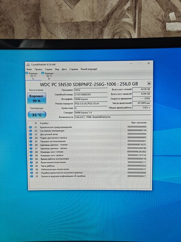Click the next disk arrow button
This screenshot has height=242, width=181.
[x=149, y=83]
